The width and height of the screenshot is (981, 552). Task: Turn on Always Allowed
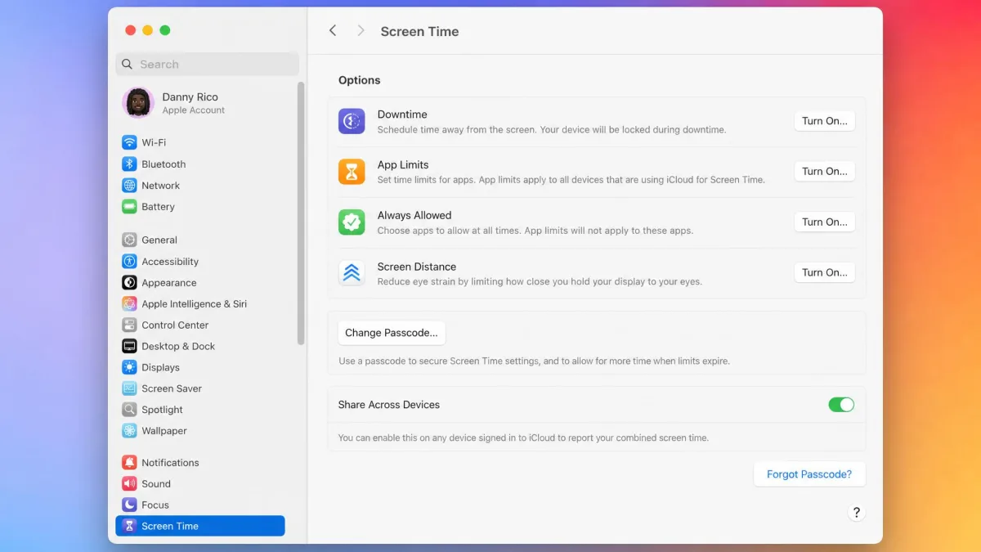(x=824, y=222)
